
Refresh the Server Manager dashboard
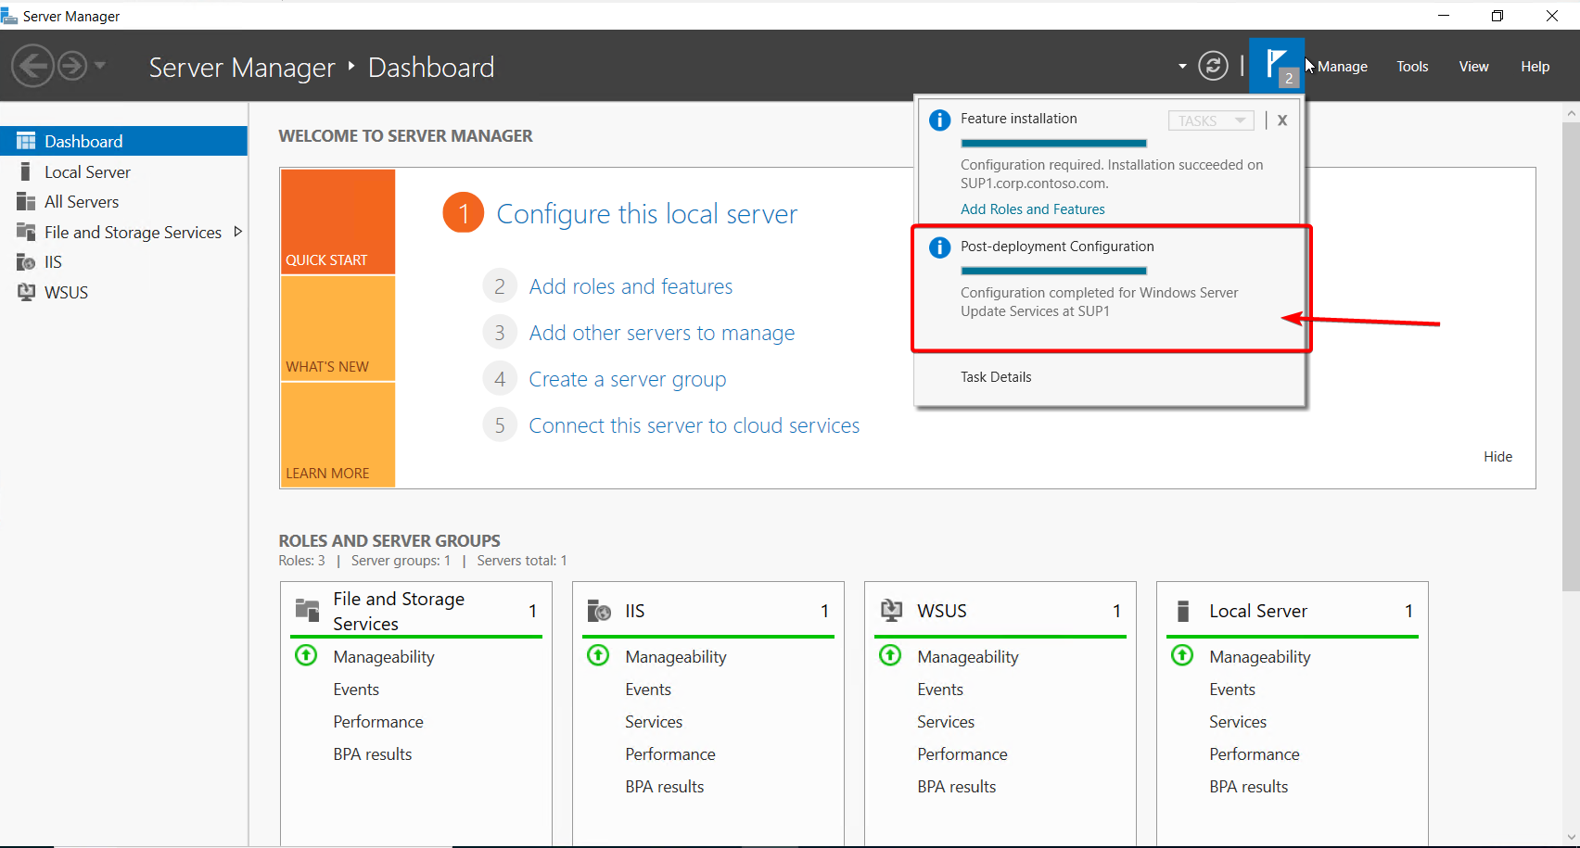point(1213,66)
